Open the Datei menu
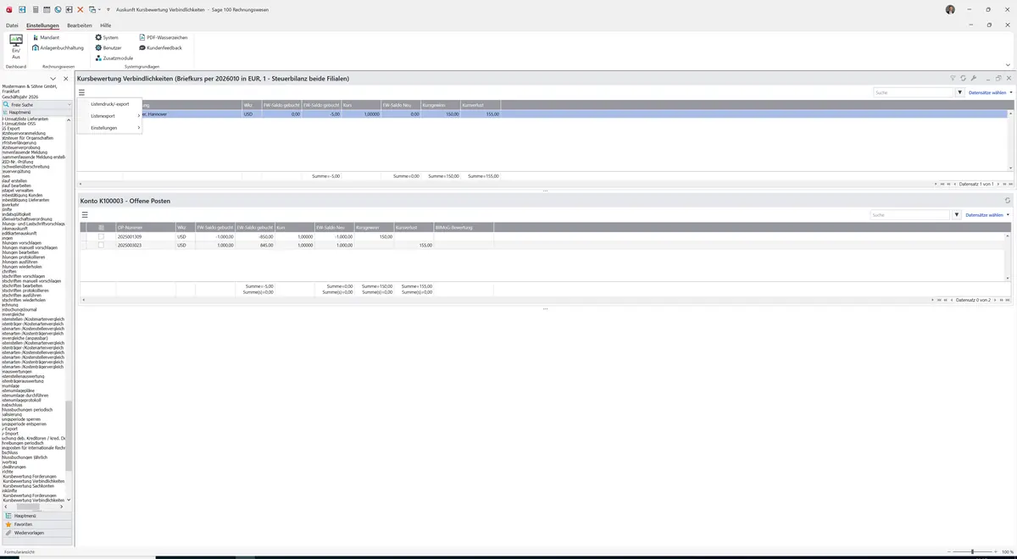 click(x=12, y=25)
